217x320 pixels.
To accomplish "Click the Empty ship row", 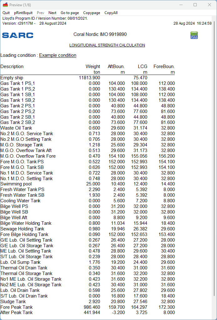I will [12, 78].
